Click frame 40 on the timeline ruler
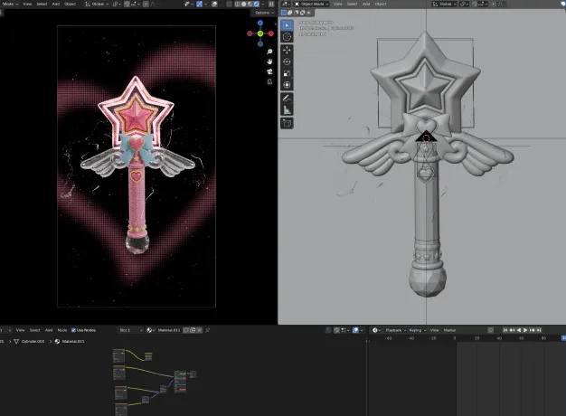This screenshot has height=416, width=566. click(x=499, y=338)
